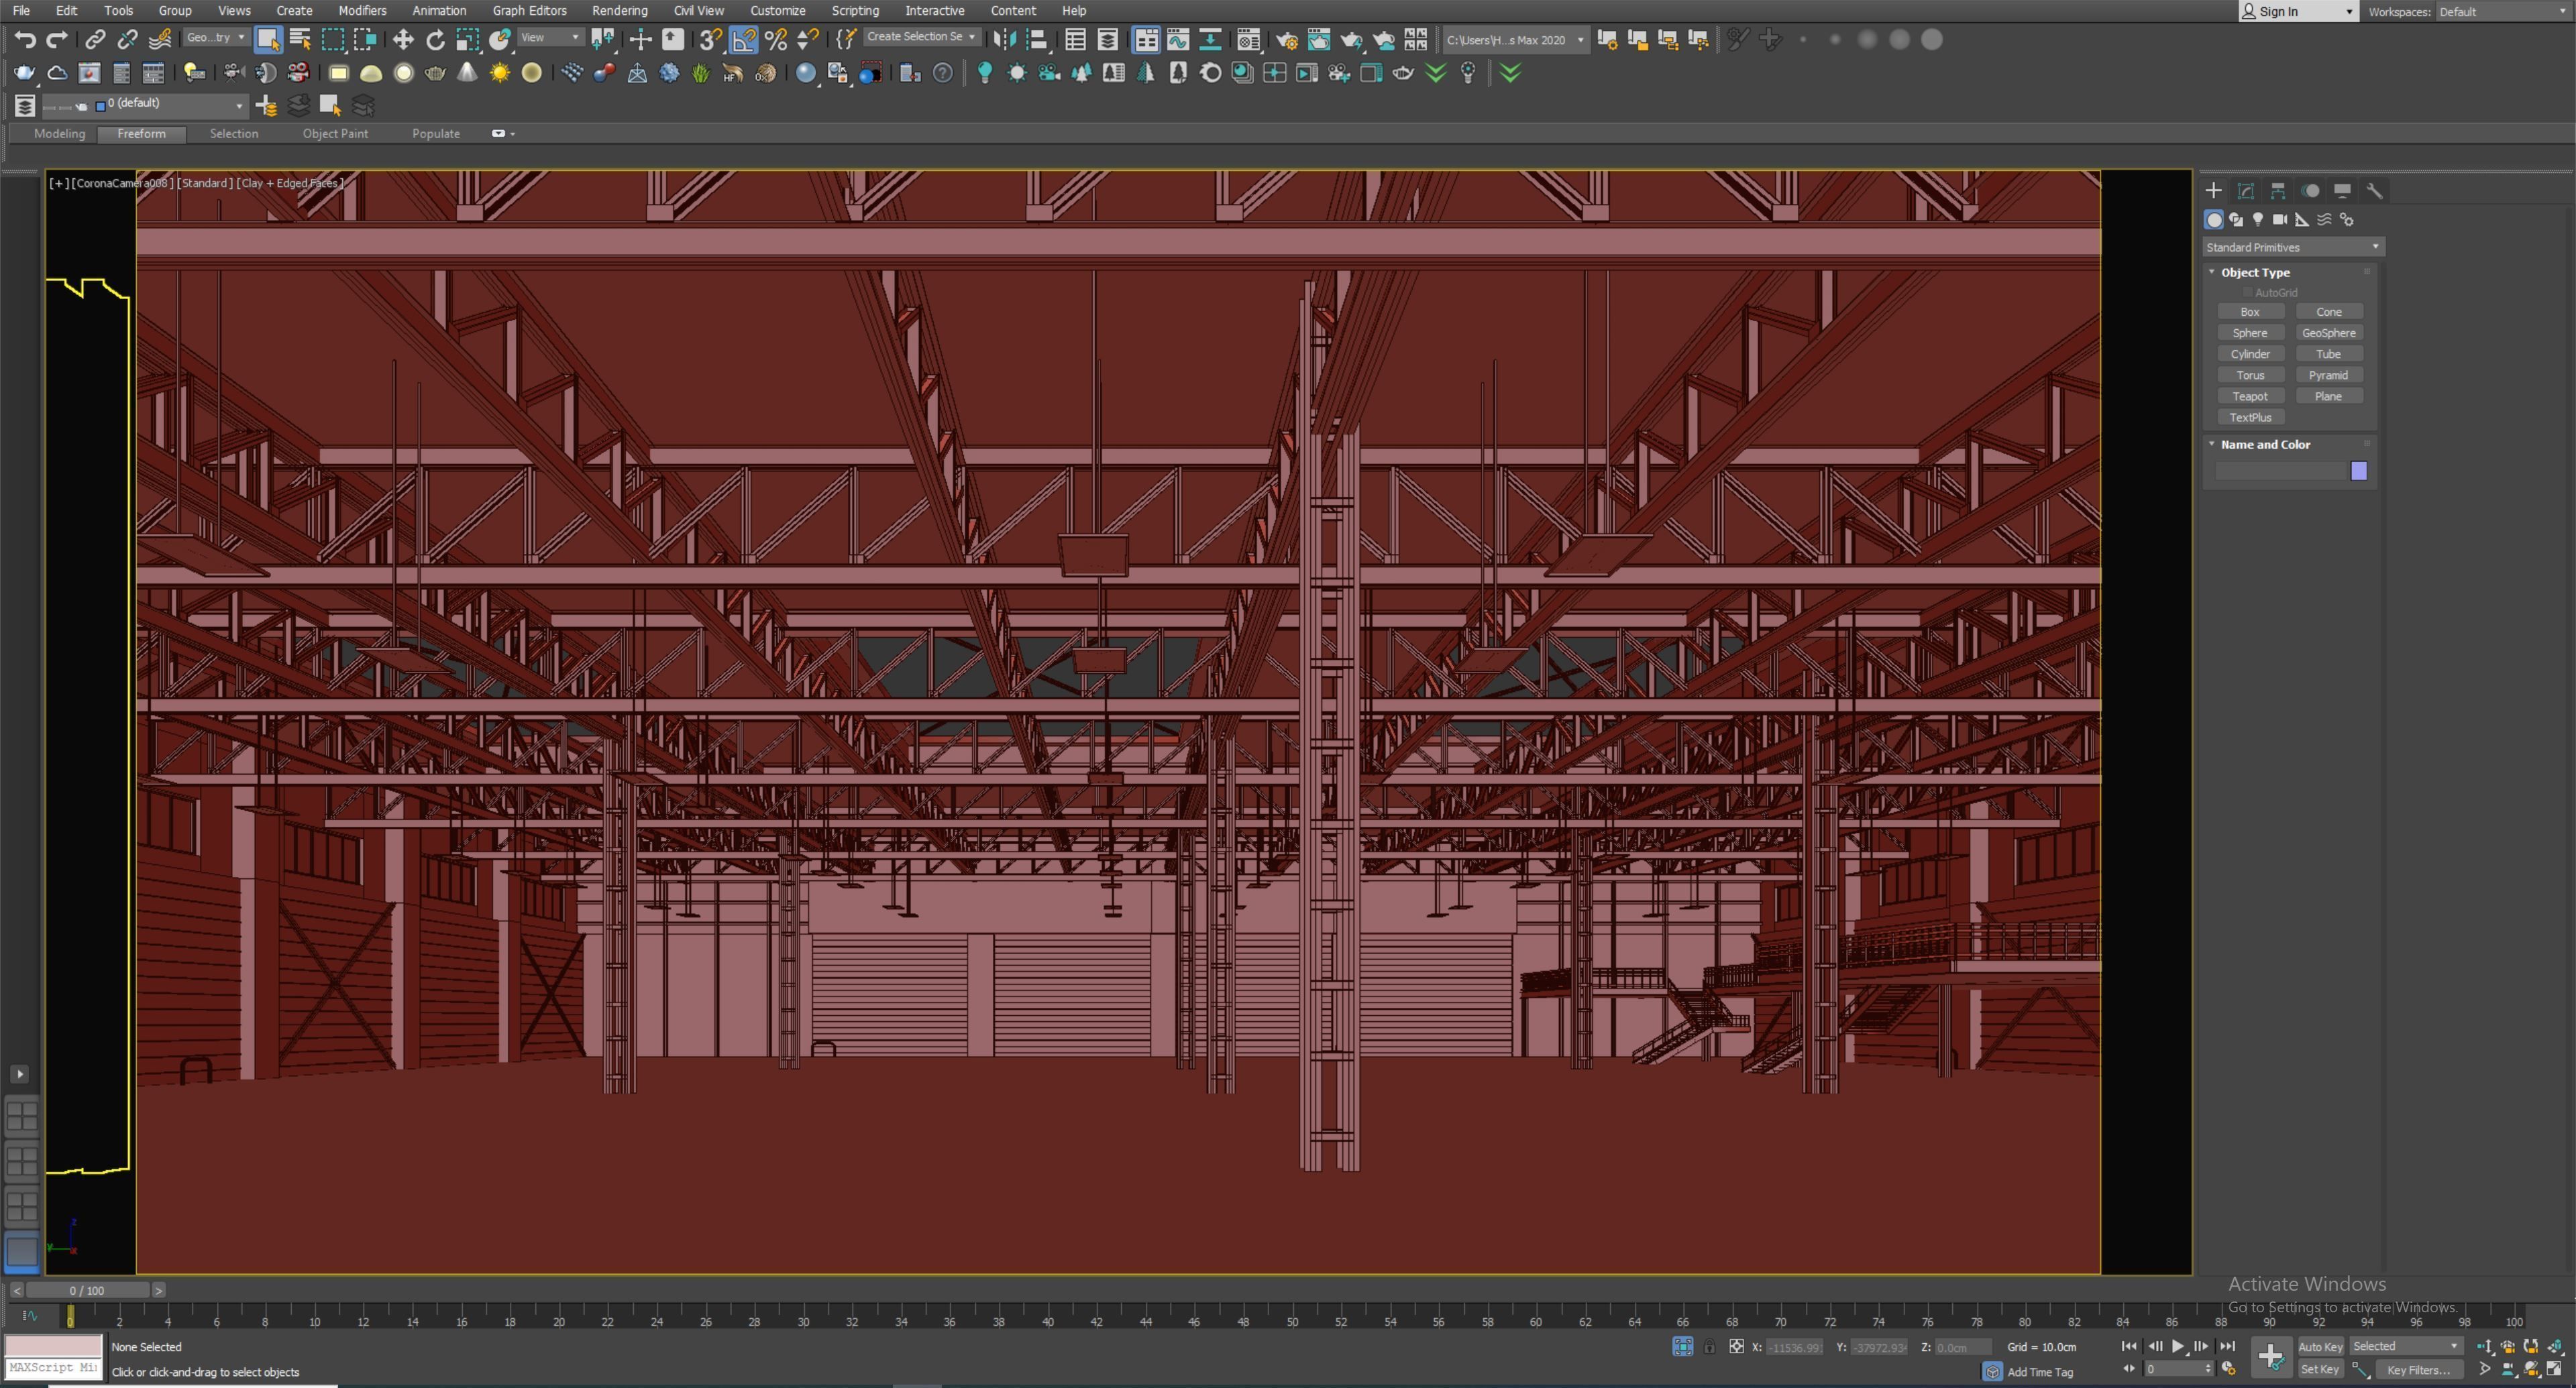
Task: Click the Undo arrow icon
Action: pyautogui.click(x=24, y=40)
